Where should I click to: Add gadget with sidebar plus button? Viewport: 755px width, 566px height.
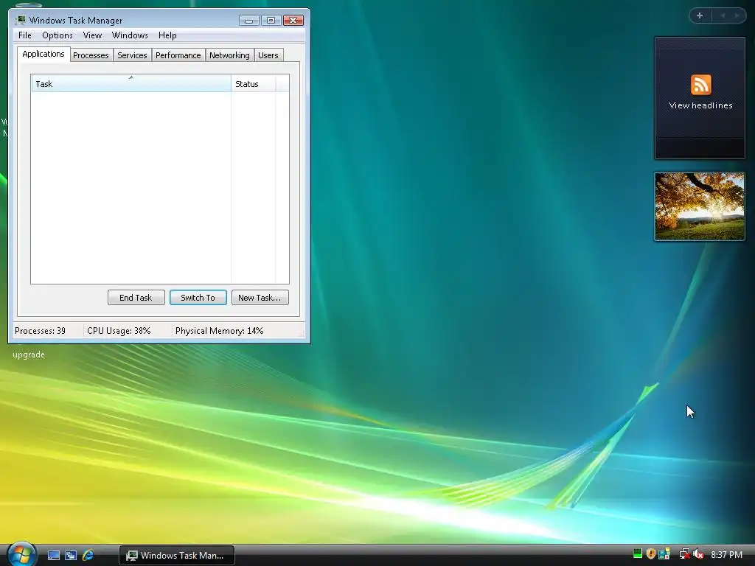pos(700,15)
